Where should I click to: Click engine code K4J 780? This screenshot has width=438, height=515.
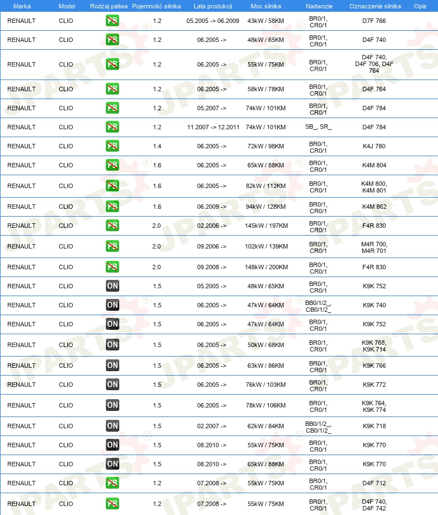pos(374,146)
